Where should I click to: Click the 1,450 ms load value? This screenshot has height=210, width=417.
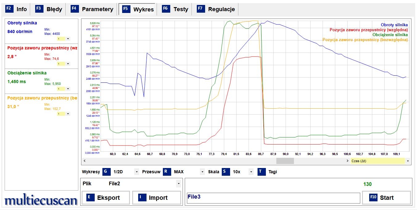tap(17, 82)
